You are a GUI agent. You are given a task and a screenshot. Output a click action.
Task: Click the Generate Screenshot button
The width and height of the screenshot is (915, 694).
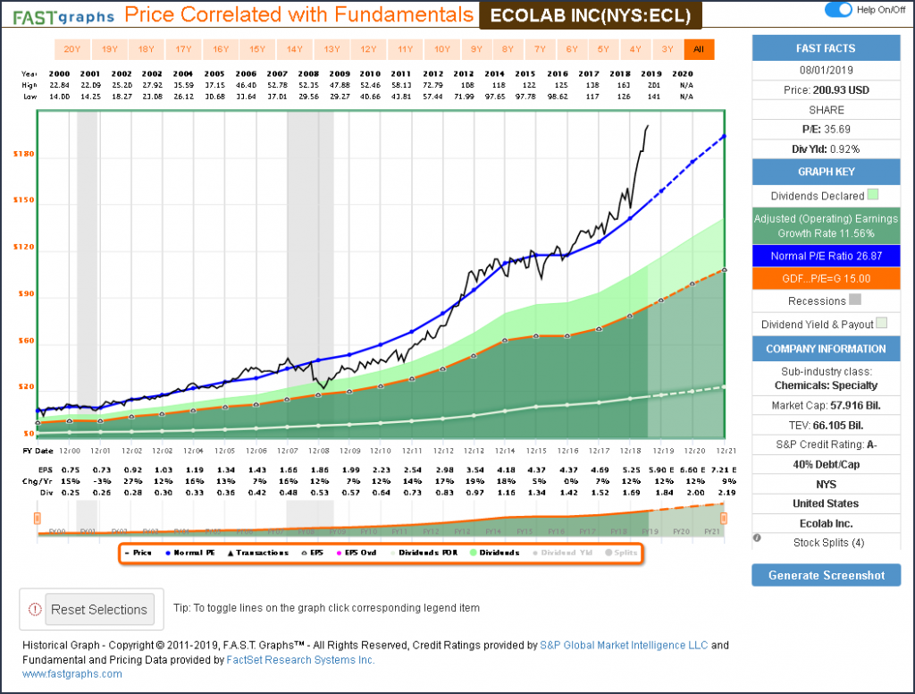[826, 575]
